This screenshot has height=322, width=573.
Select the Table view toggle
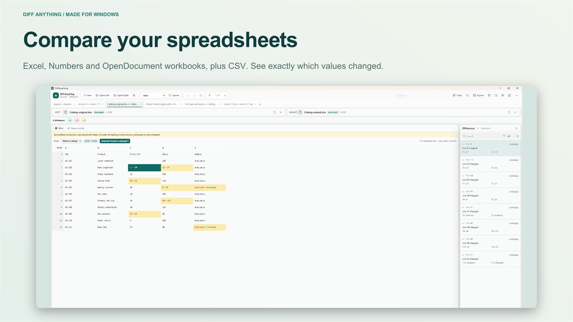pos(59,128)
